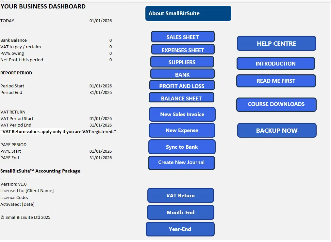Open the Introduction page
Screen dimensions: 331x242
[x=275, y=64]
